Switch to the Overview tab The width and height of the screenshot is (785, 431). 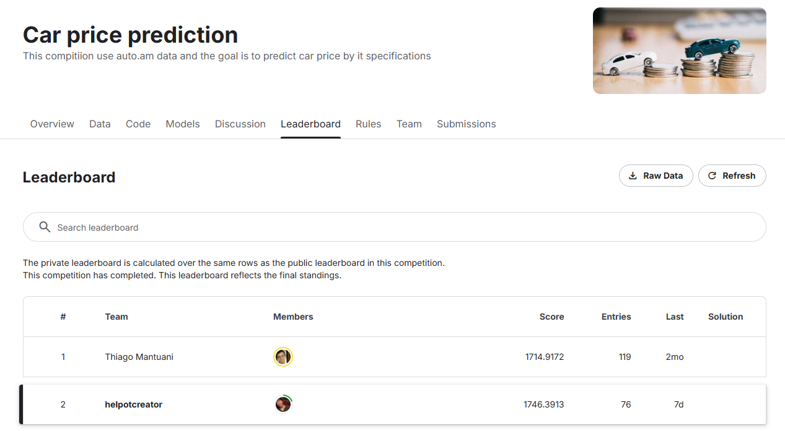(52, 124)
